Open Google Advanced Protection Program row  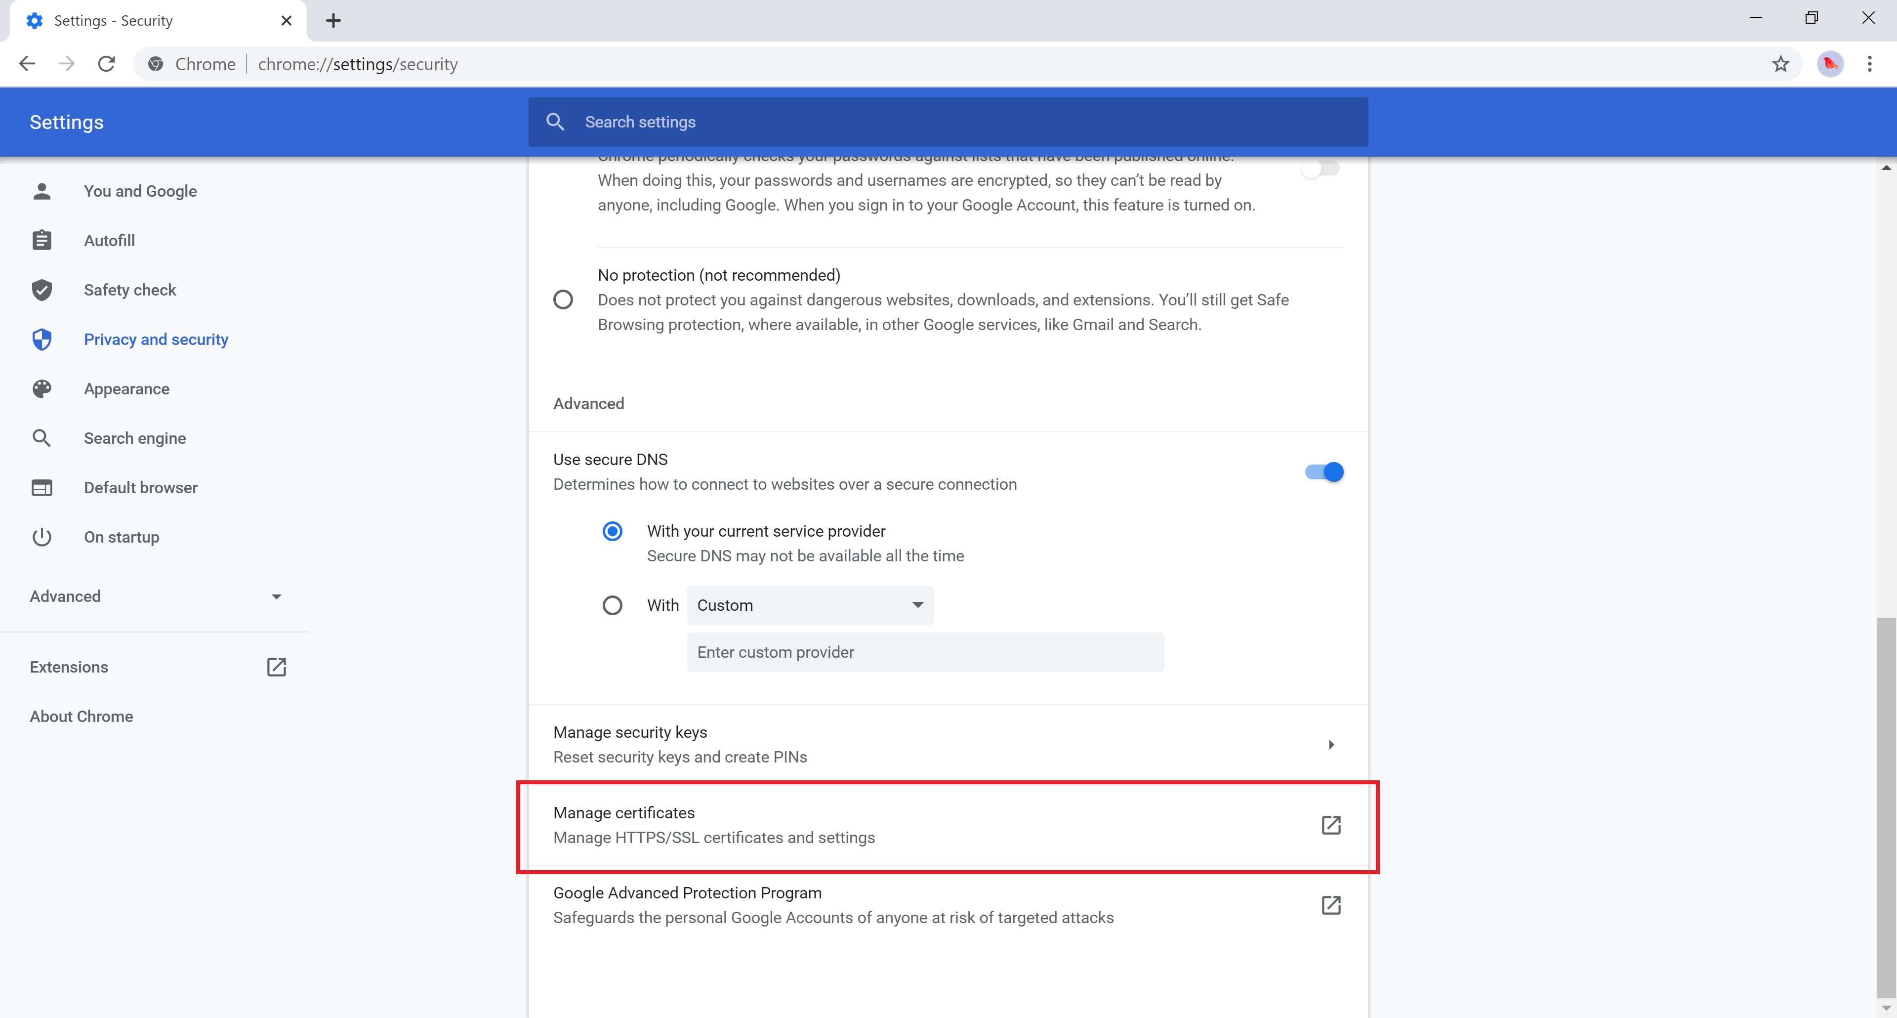point(948,905)
